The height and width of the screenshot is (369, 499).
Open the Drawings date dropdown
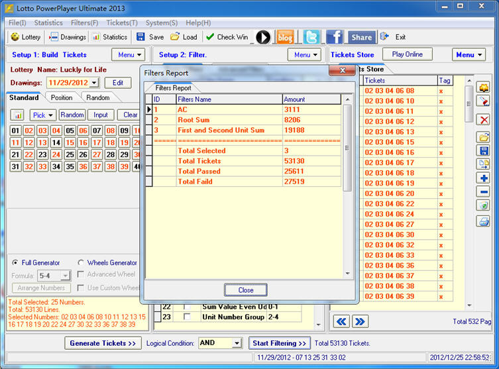pyautogui.click(x=94, y=83)
